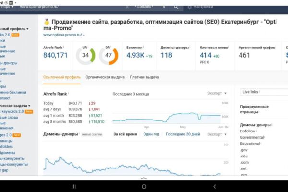
Task: Open Экспорт dropdown for Ahrefs Rank chart
Action: [217, 93]
